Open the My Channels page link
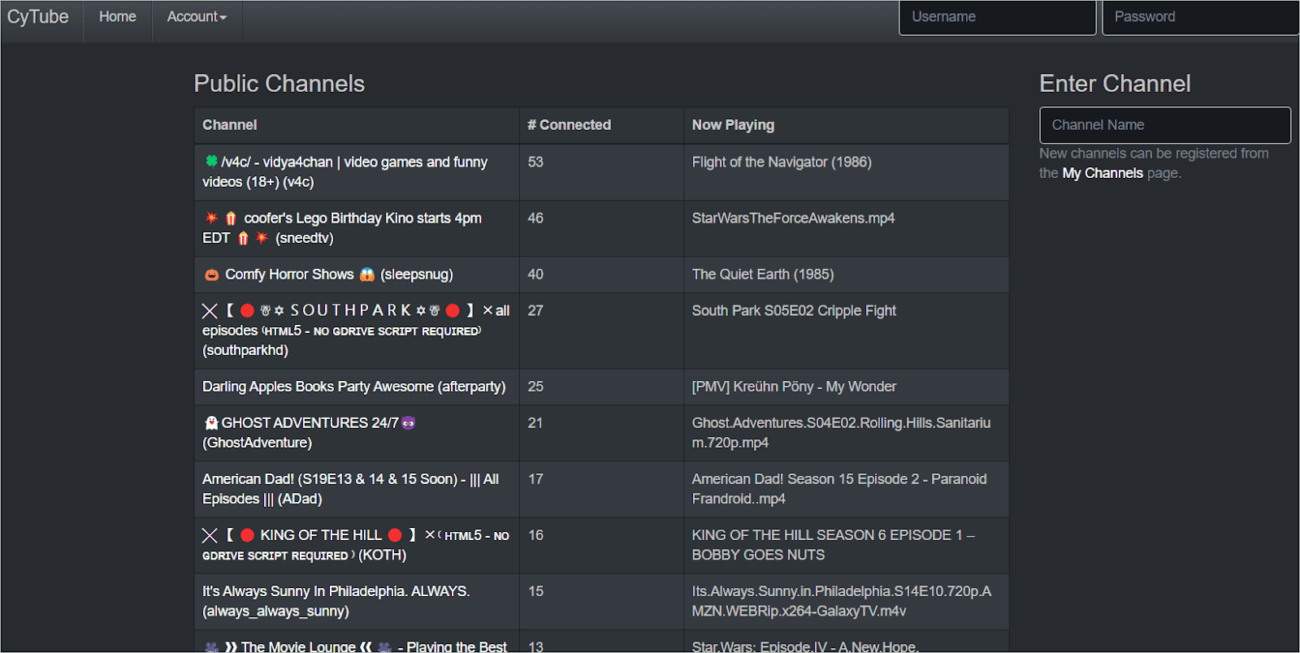Screen dimensions: 1300x653 coord(1103,173)
